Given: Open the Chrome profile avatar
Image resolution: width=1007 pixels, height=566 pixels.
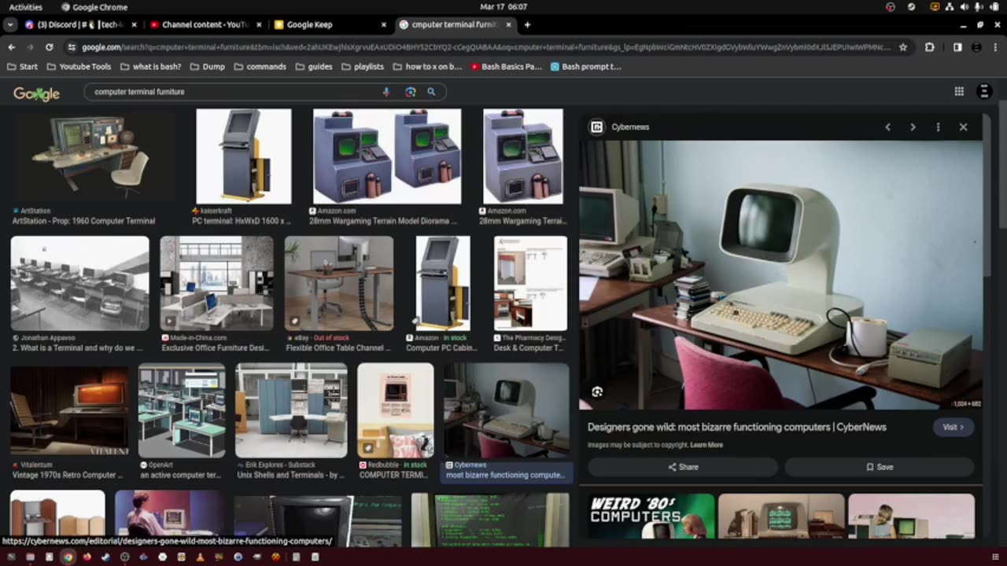Looking at the screenshot, I should click(x=978, y=47).
